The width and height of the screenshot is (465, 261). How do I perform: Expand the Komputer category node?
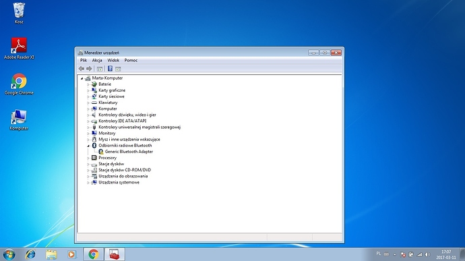pos(88,109)
